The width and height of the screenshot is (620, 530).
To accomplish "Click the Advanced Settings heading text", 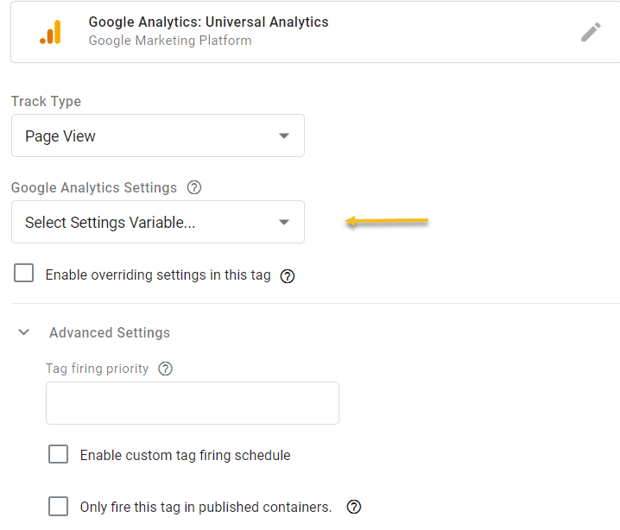I will (x=110, y=333).
